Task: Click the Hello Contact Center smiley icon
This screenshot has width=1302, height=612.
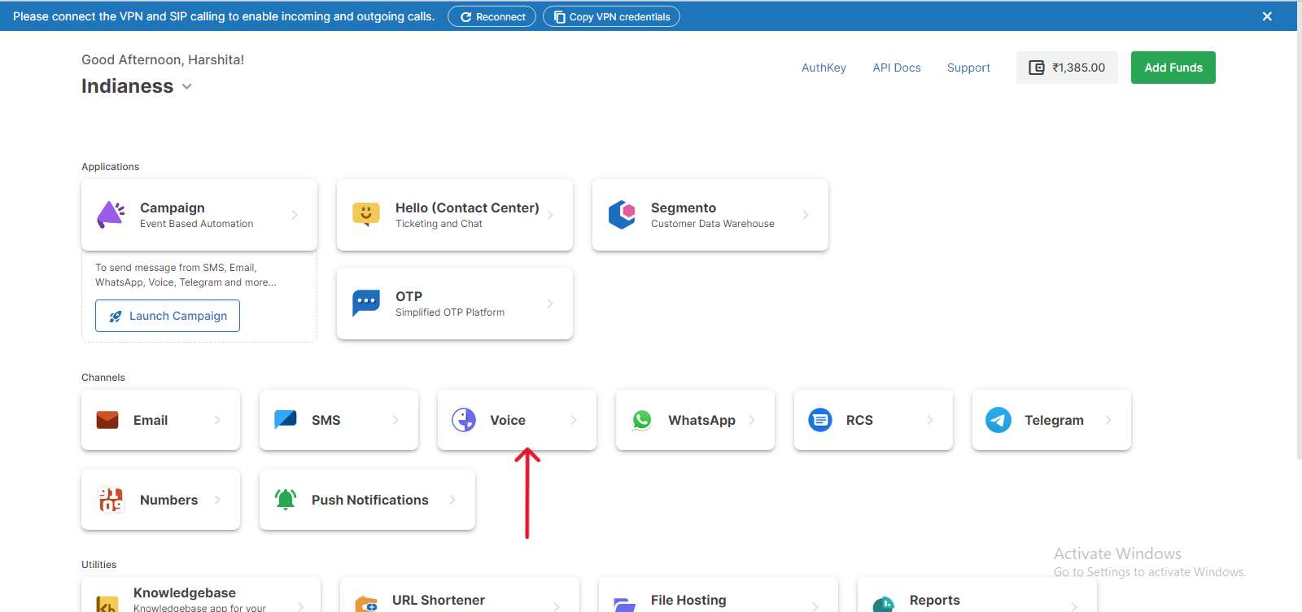Action: [x=366, y=214]
